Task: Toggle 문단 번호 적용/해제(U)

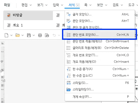Action: [x=100, y=41]
